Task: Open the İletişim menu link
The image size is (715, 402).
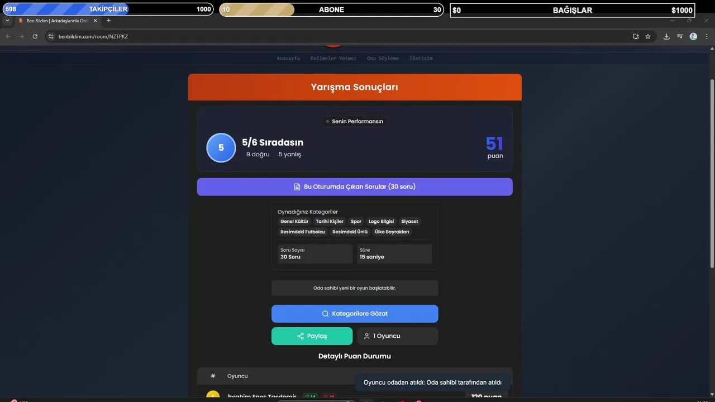Action: pos(421,58)
